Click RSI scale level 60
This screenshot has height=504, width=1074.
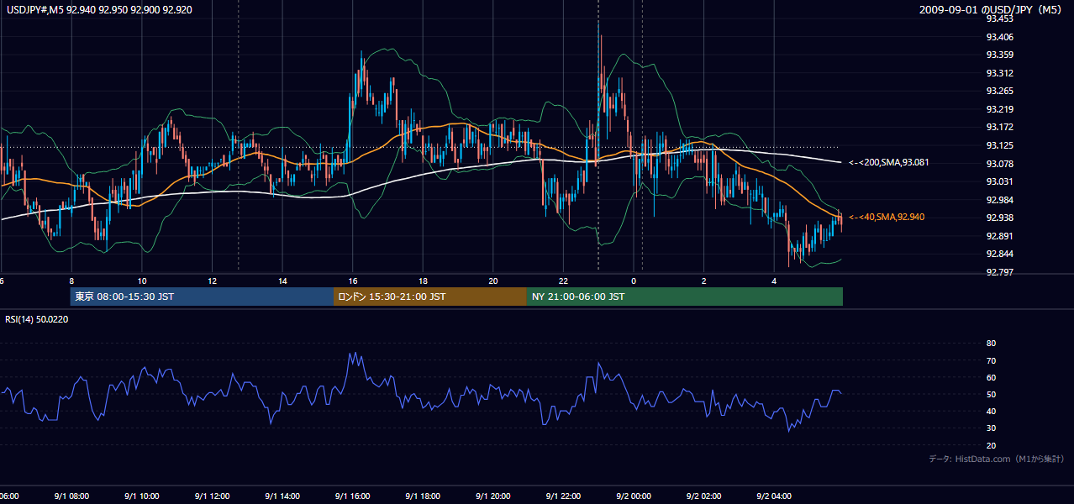coord(991,377)
